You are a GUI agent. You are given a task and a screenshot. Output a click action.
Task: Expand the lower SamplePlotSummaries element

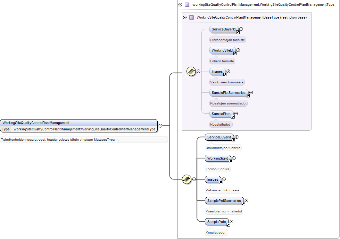246,201
